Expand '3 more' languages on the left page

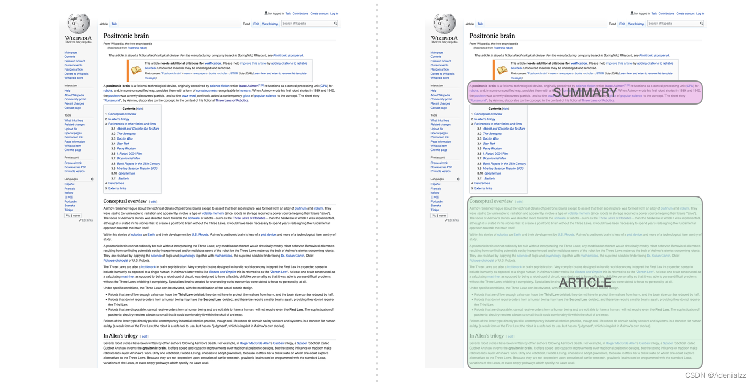coord(72,215)
